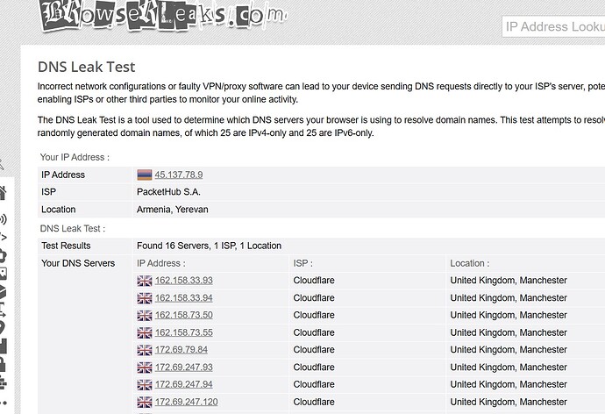Select Cloudflare in the 172.69.247.120 row
This screenshot has height=414, width=605.
coord(314,402)
